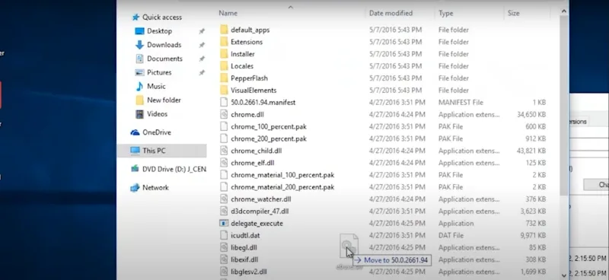Image resolution: width=609 pixels, height=280 pixels.
Task: Click the Music note icon in sidebar
Action: 139,86
